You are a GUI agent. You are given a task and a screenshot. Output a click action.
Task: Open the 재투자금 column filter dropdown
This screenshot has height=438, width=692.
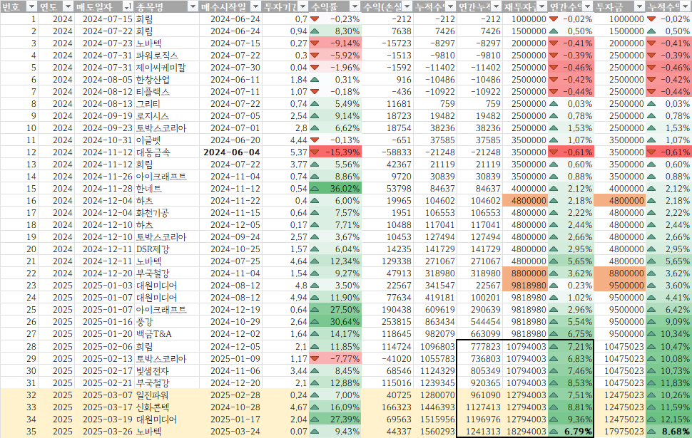pos(541,6)
